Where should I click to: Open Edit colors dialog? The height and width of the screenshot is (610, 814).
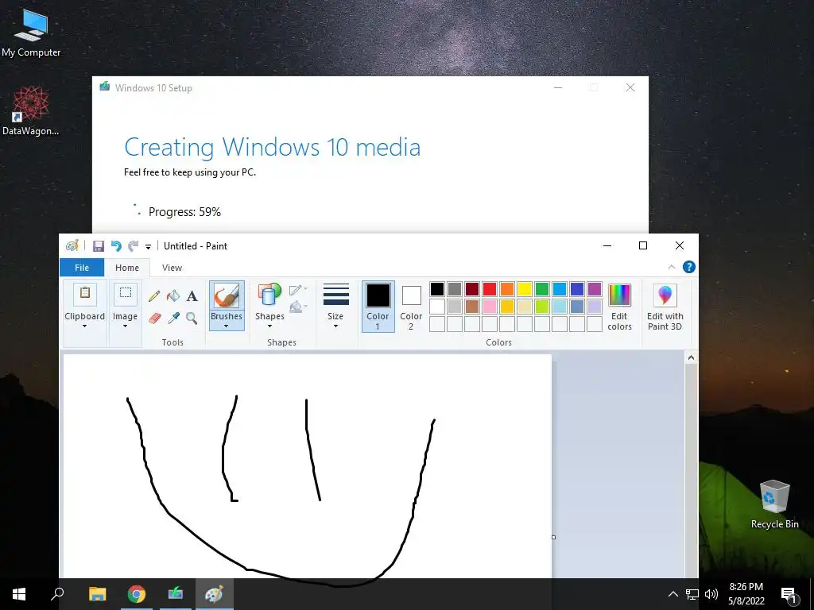619,307
